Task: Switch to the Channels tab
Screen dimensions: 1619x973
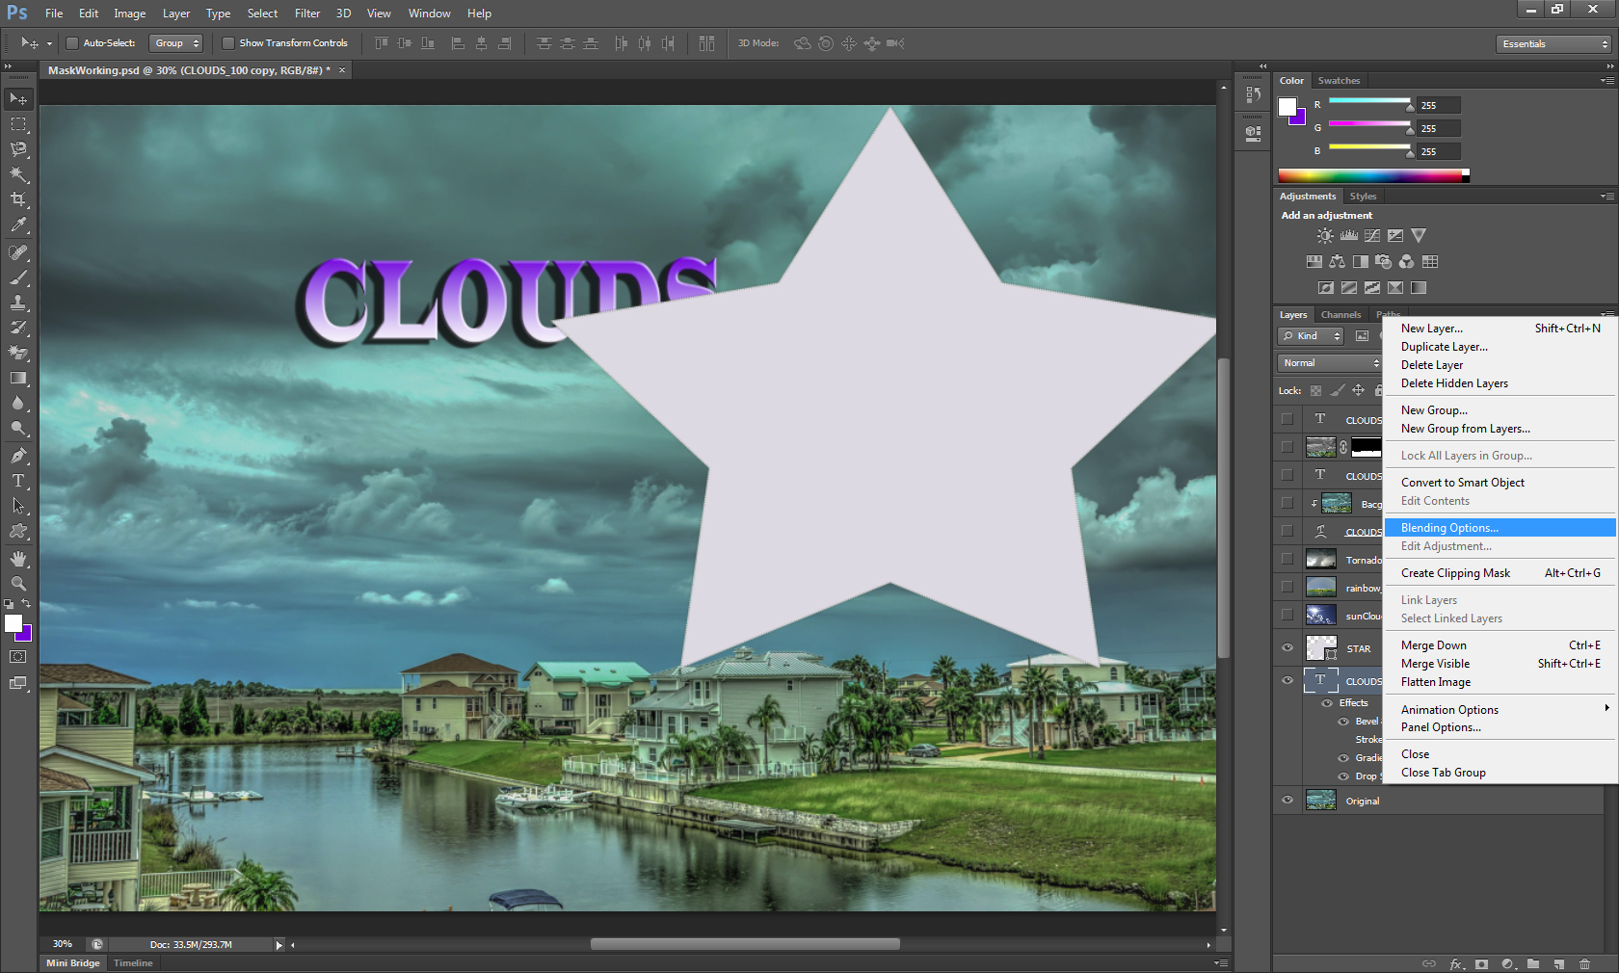Action: point(1340,314)
